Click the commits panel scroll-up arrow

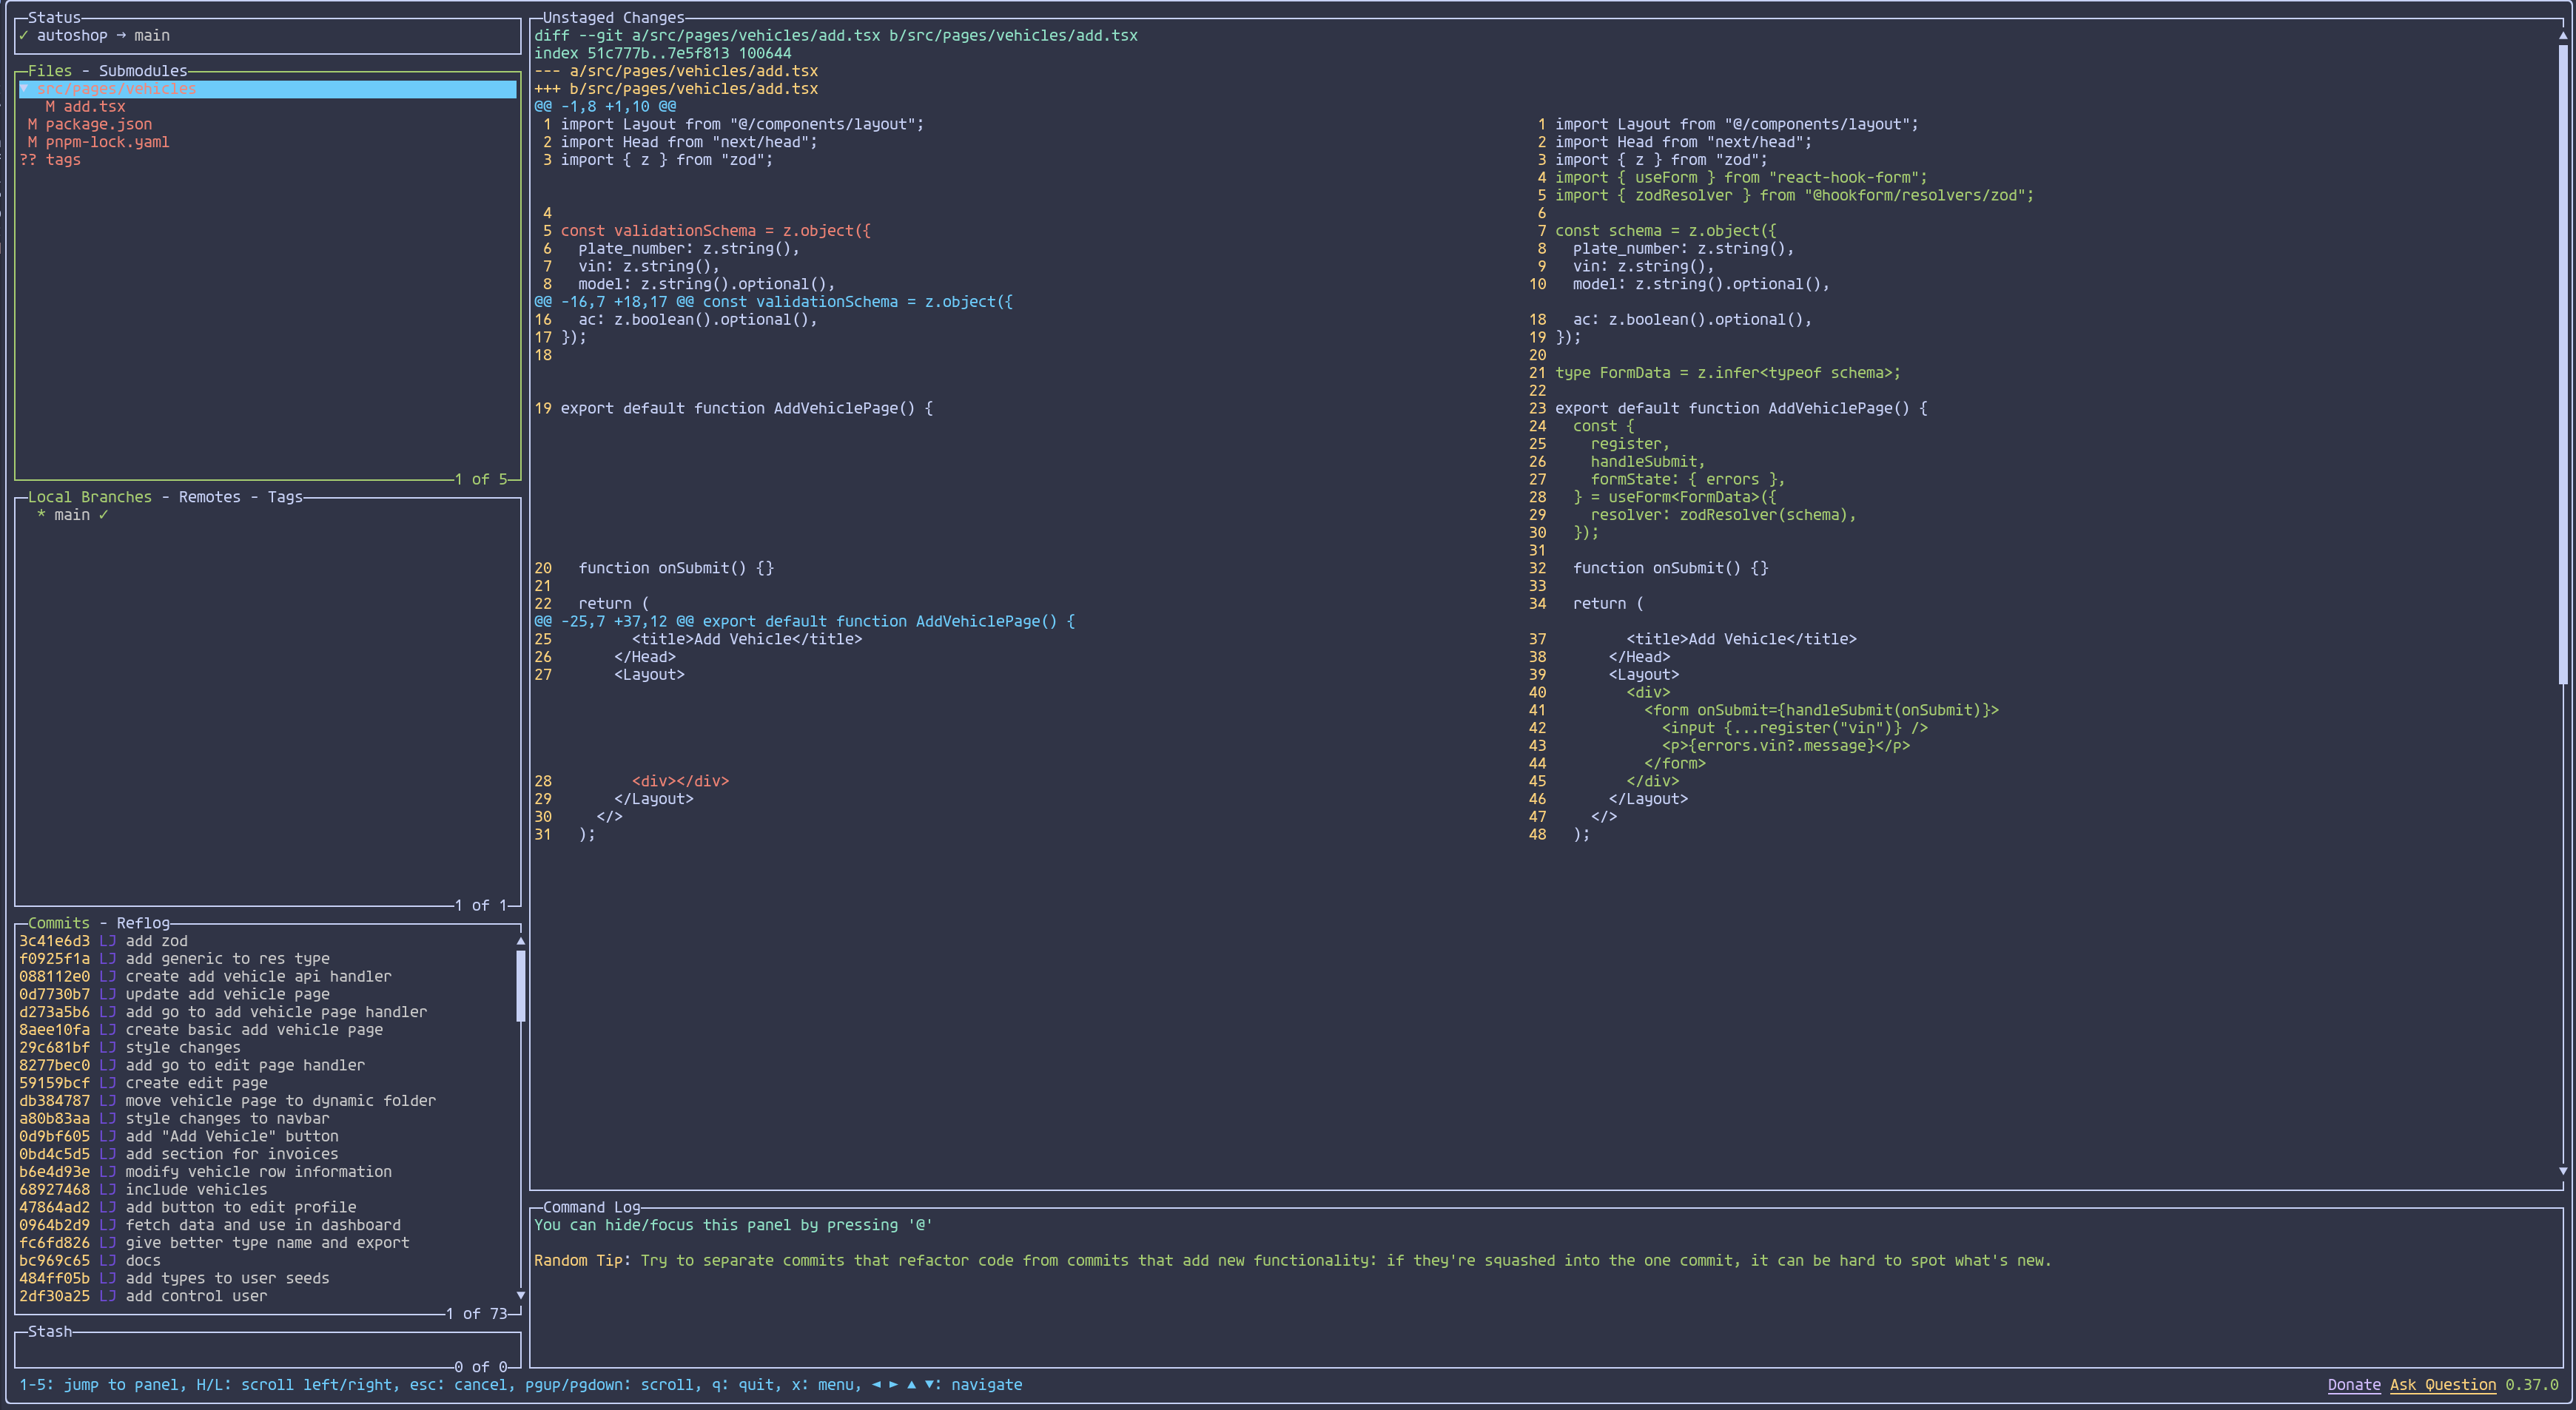point(520,941)
